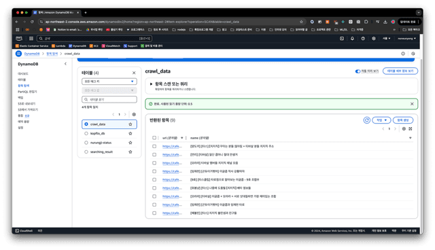
Task: Click the info icon on the breadcrumb bar
Action: pyautogui.click(x=403, y=54)
